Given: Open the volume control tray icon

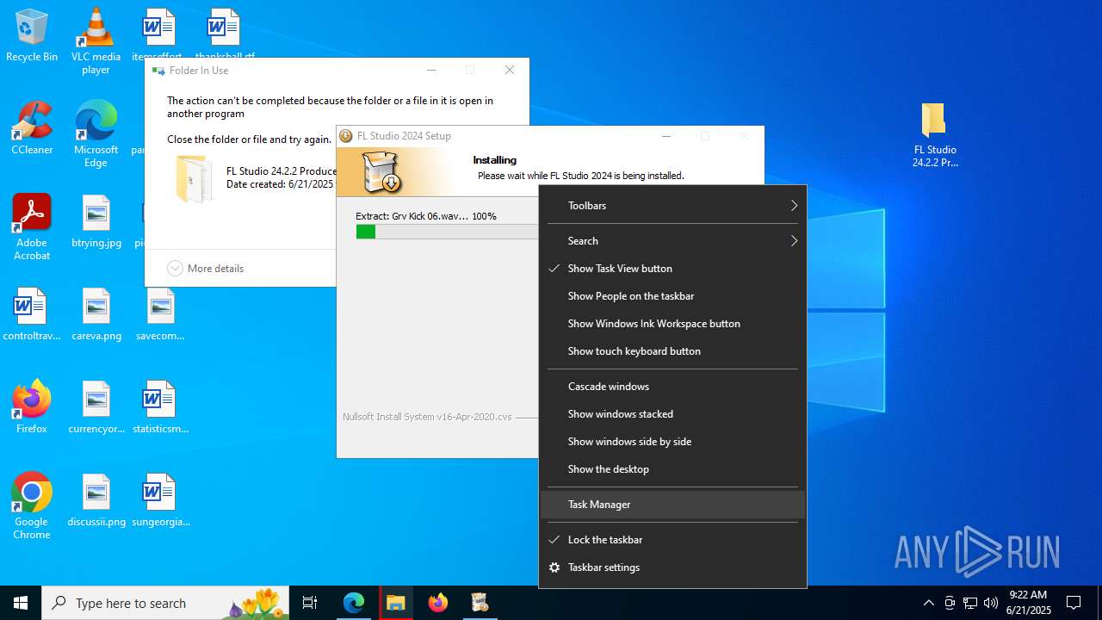Looking at the screenshot, I should pyautogui.click(x=990, y=603).
